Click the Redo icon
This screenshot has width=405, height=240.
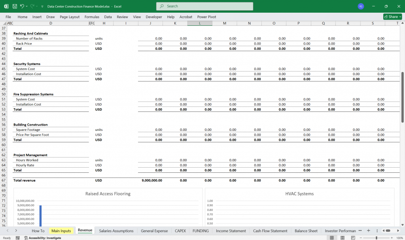(32, 6)
